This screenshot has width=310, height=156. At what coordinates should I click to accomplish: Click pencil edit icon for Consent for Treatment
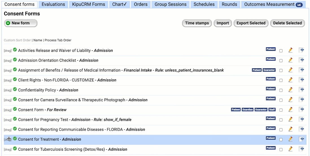coord(290,139)
